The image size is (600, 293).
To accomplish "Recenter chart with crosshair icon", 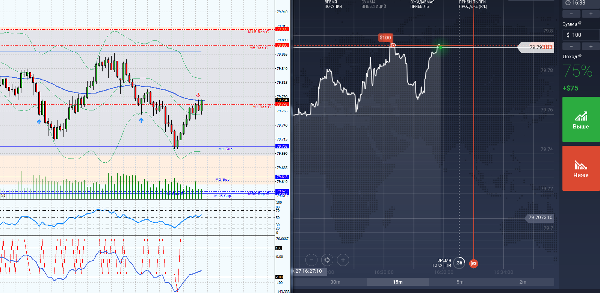I will (x=327, y=260).
